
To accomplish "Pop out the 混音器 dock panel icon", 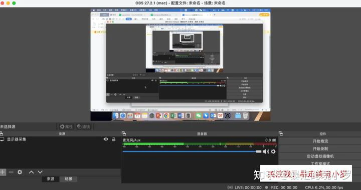I will click(124, 133).
